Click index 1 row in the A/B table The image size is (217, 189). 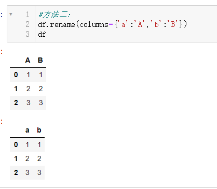pos(28,89)
